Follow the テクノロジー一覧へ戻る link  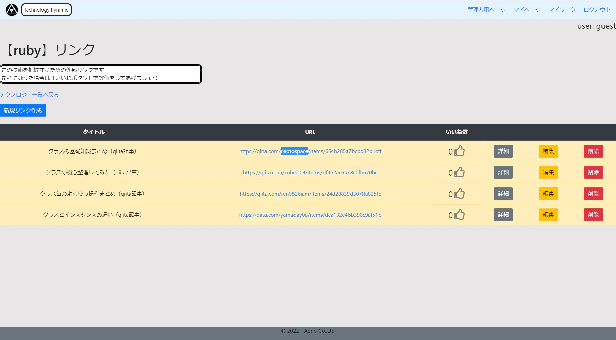point(29,95)
